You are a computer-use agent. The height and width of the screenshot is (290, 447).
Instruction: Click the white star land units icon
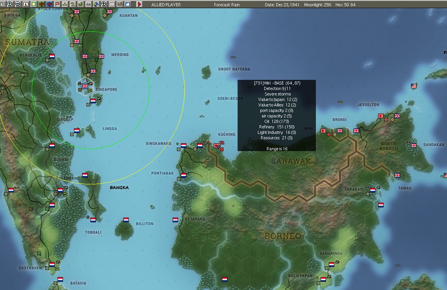34,4
